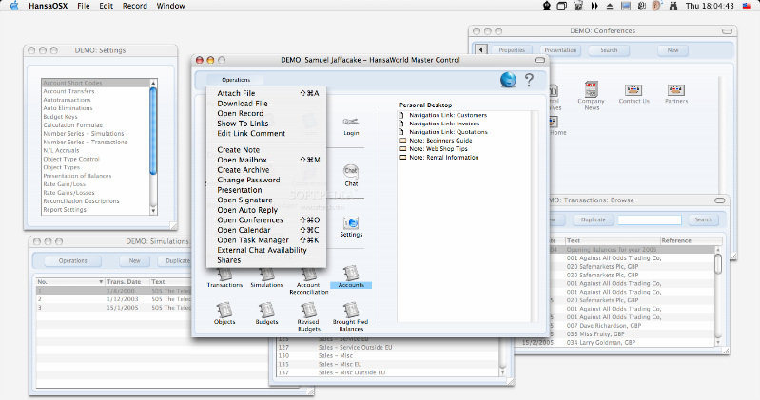Viewport: 760px width, 400px height.
Task: Click the eject icon in the menu bar
Action: point(610,6)
